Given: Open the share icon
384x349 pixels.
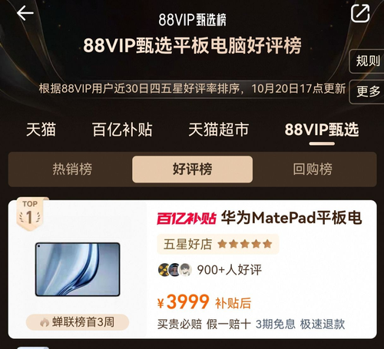Looking at the screenshot, I should point(360,13).
